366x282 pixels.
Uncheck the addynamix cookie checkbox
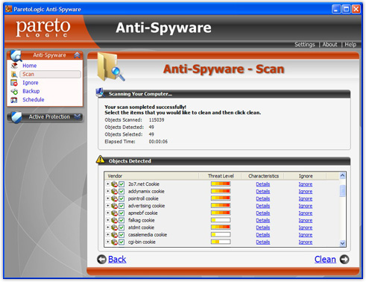pyautogui.click(x=122, y=192)
